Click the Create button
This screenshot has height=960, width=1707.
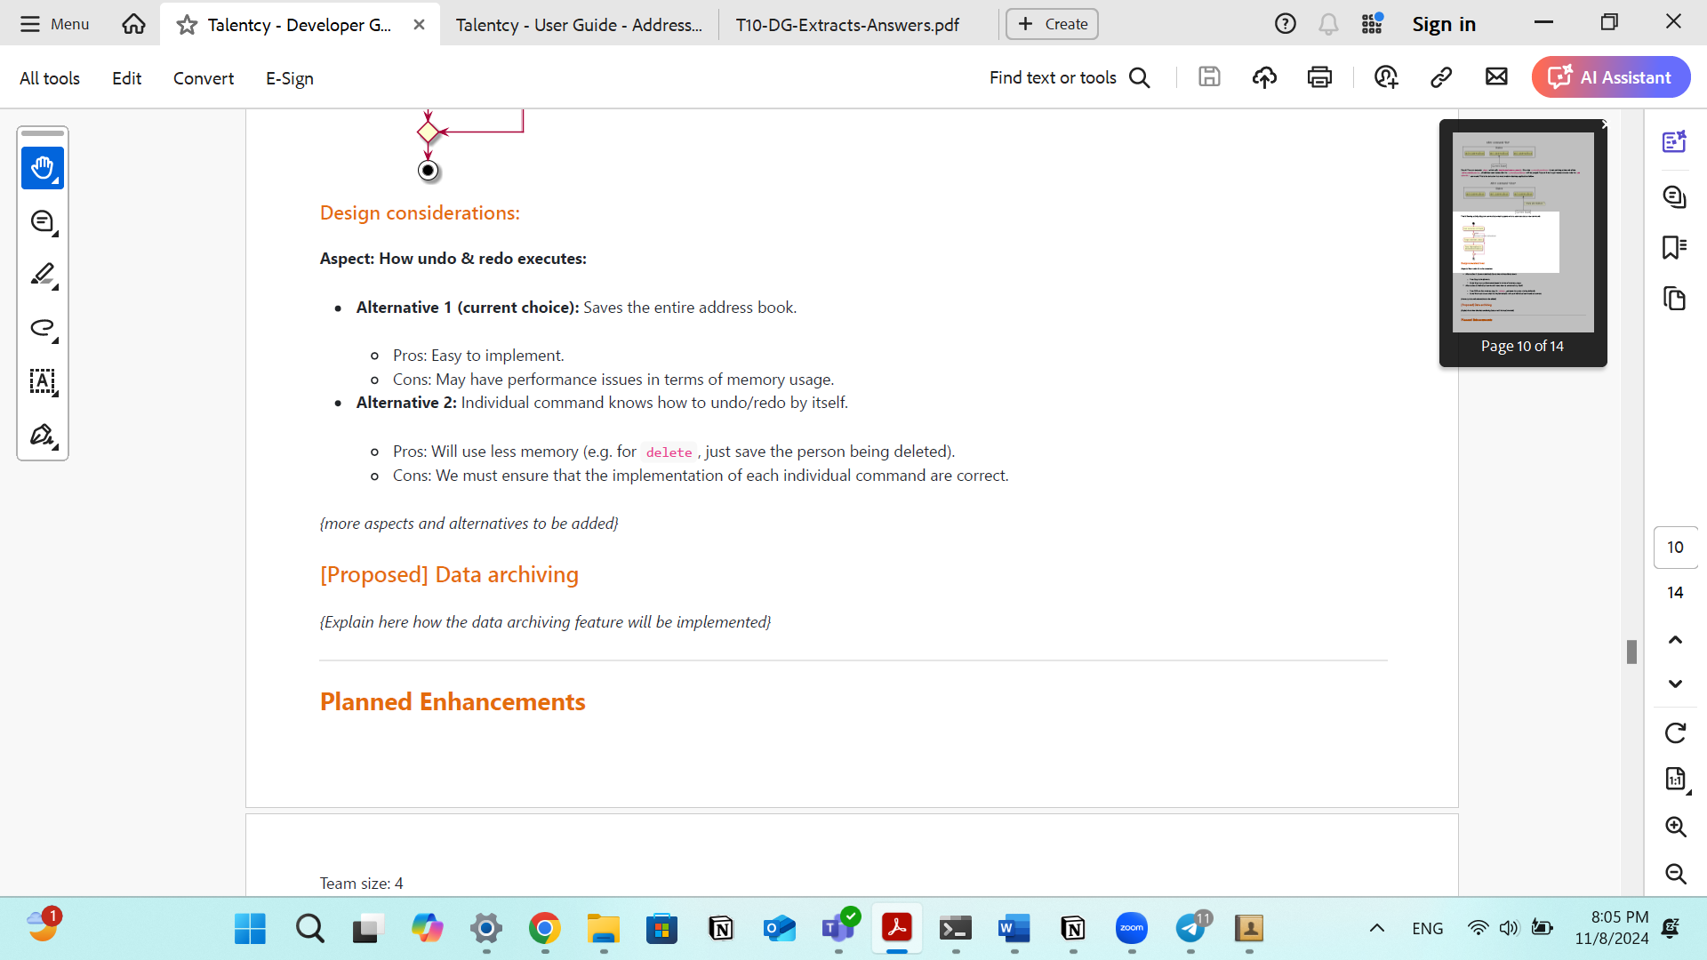[1052, 24]
